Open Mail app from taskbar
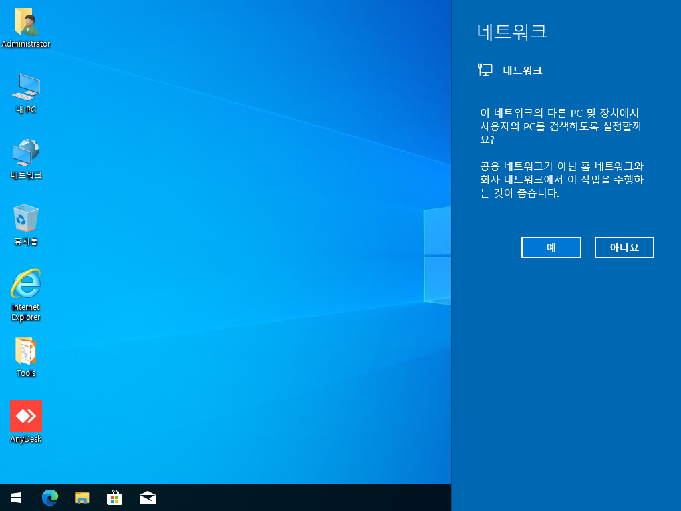This screenshot has width=681, height=511. pyautogui.click(x=147, y=498)
